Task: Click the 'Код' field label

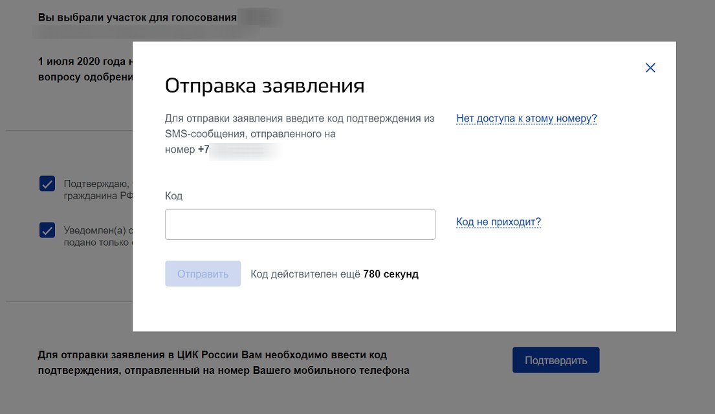Action: tap(173, 196)
